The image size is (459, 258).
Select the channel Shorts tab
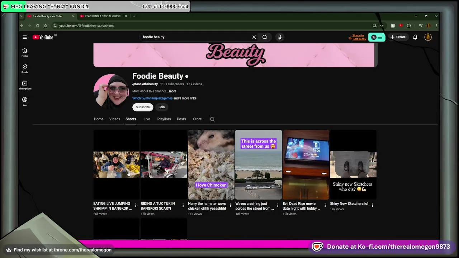point(131,119)
